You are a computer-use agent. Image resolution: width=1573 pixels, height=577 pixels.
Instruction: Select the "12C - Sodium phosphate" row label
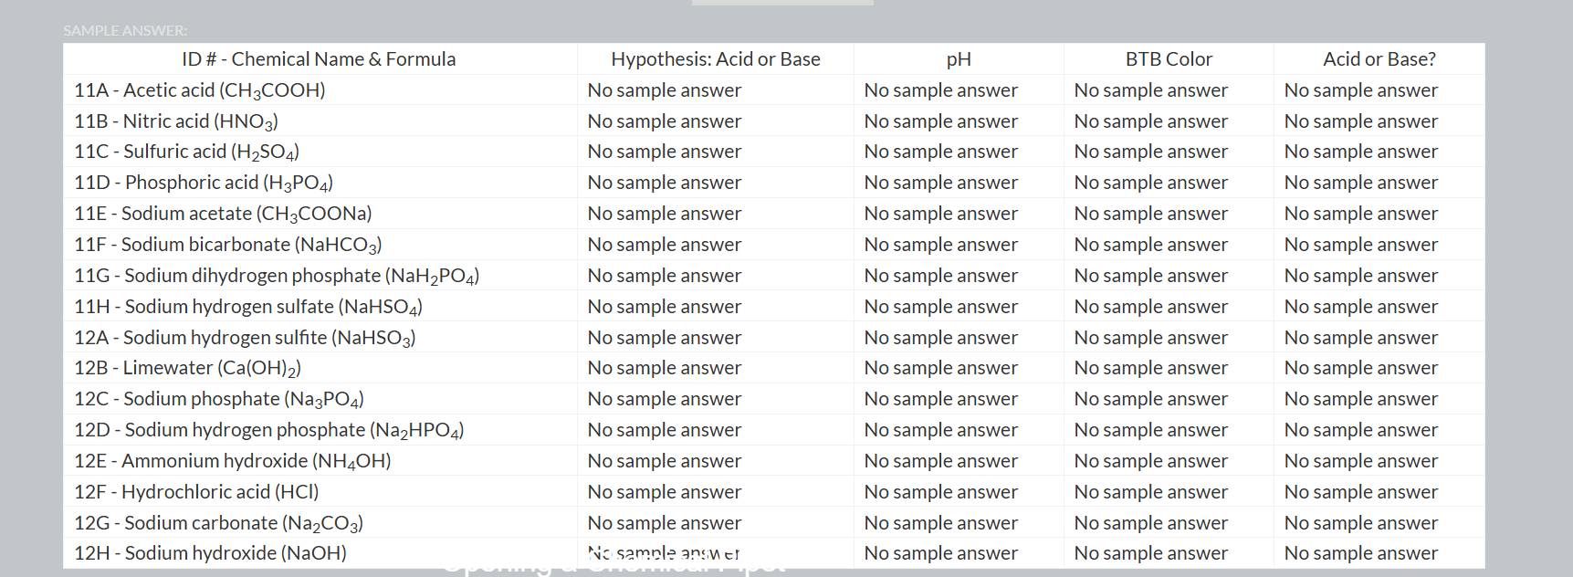point(219,399)
